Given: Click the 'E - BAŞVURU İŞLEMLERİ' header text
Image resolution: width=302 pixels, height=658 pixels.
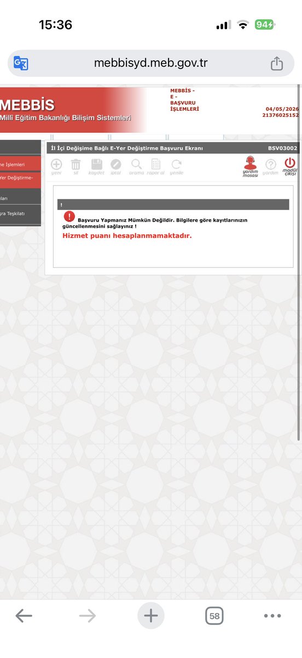Looking at the screenshot, I should (184, 103).
